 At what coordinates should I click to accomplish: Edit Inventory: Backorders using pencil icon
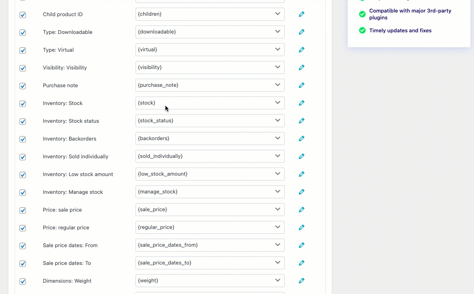[301, 139]
